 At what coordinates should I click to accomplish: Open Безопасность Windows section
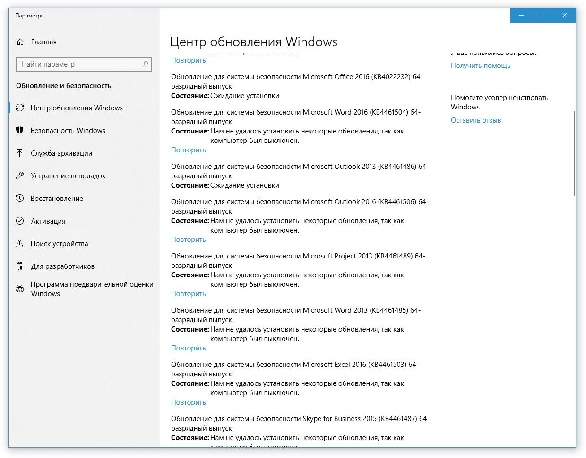point(84,130)
